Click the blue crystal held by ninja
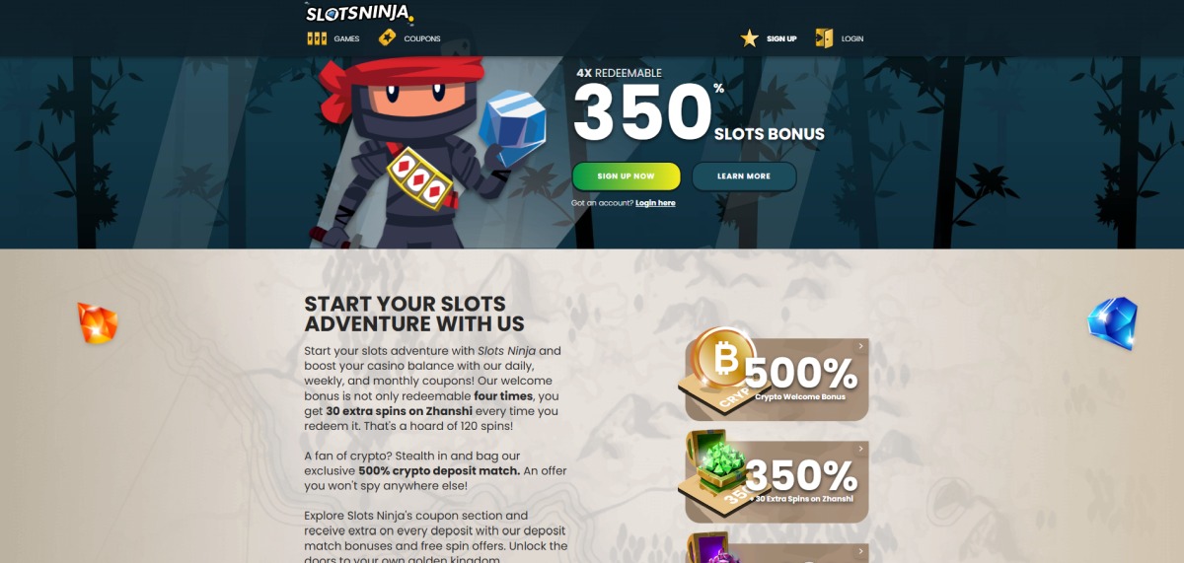 [x=512, y=126]
